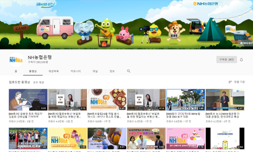The width and height of the screenshot is (253, 152).
Task: Play the 4:14 헬로부동산 video thumbnail
Action: (x=146, y=100)
